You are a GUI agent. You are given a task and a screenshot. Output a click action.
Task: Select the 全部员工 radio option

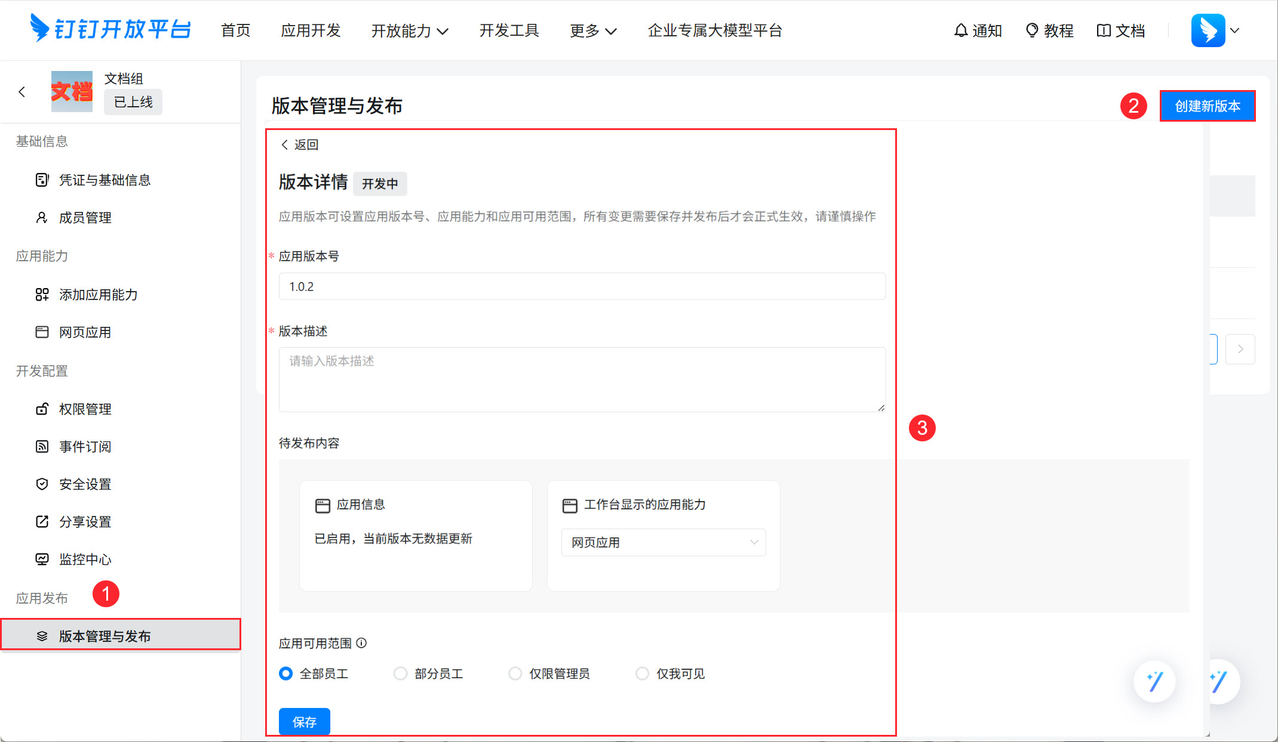[286, 673]
